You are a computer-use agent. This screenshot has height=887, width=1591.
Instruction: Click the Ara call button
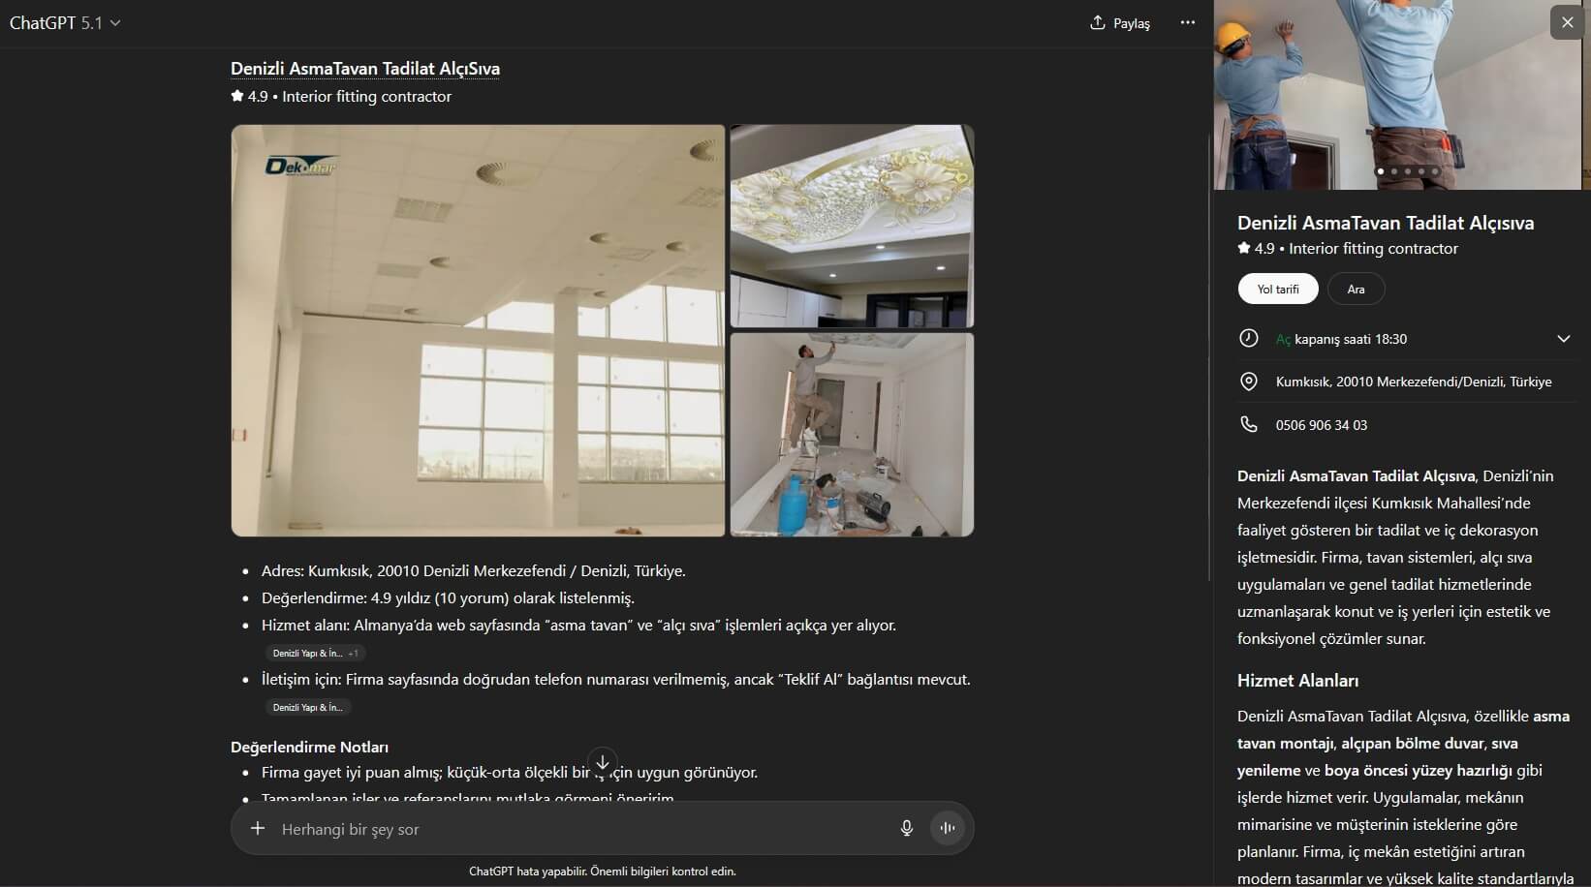tap(1356, 289)
